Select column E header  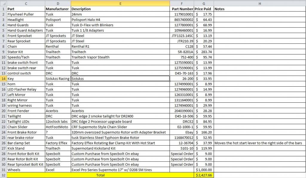pyautogui.click(x=120, y=3)
